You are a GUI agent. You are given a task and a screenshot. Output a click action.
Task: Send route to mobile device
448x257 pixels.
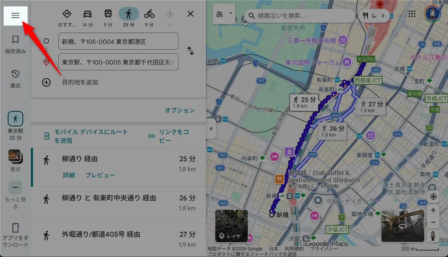86,136
